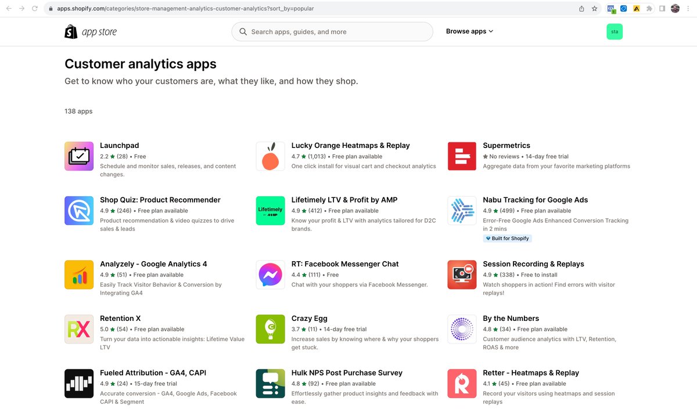The height and width of the screenshot is (412, 697).
Task: Open the green 'sta' account avatar
Action: pos(615,31)
